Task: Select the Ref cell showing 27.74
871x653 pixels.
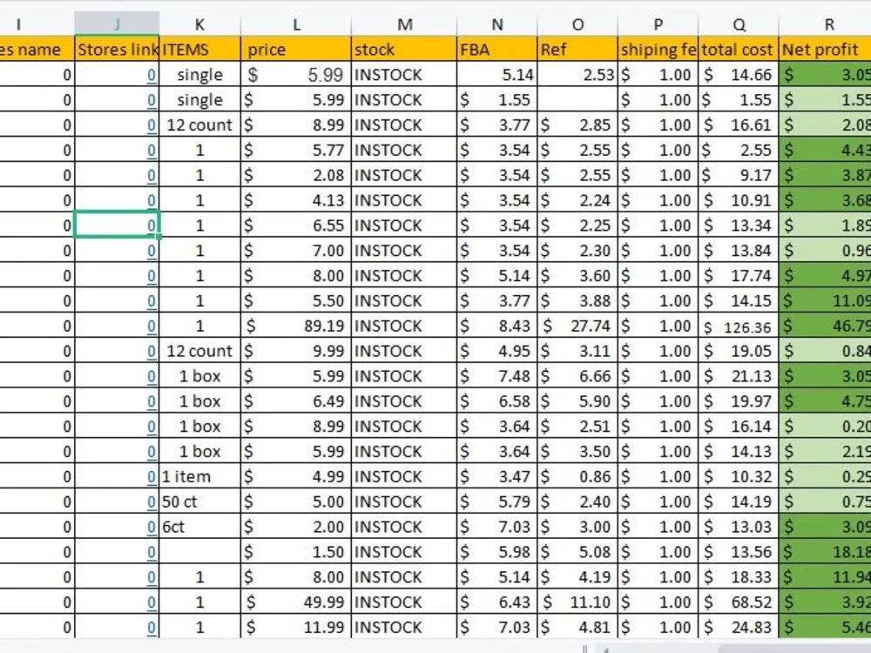Action: 577,326
